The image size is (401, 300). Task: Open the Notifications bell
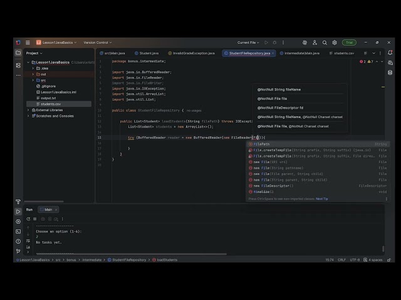click(390, 52)
